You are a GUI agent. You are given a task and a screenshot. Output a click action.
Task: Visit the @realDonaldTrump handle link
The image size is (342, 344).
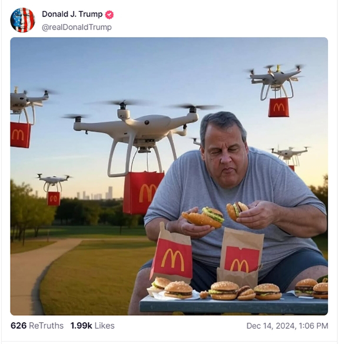point(77,27)
